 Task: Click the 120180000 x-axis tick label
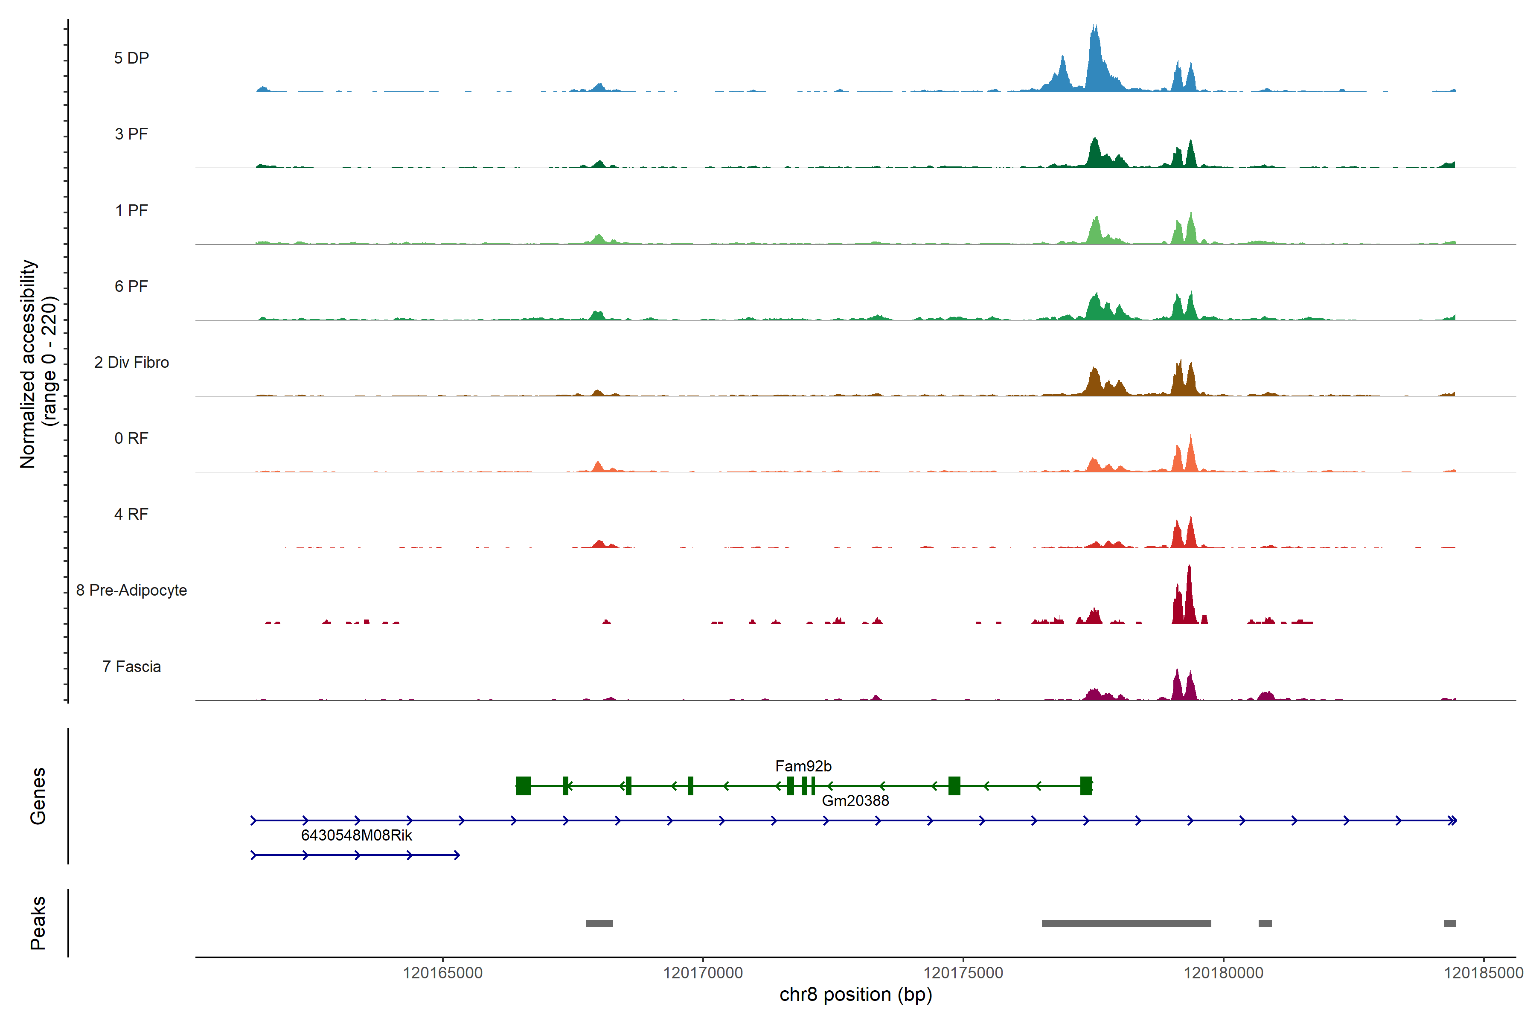click(x=1223, y=973)
